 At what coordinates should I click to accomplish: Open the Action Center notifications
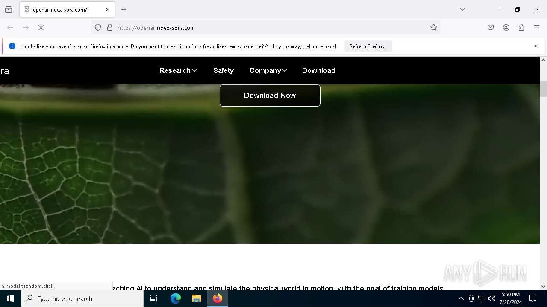(x=533, y=298)
